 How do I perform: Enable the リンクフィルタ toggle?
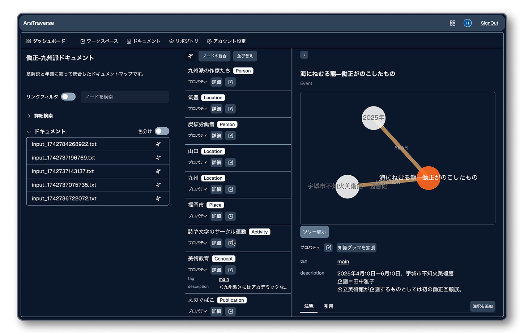68,96
